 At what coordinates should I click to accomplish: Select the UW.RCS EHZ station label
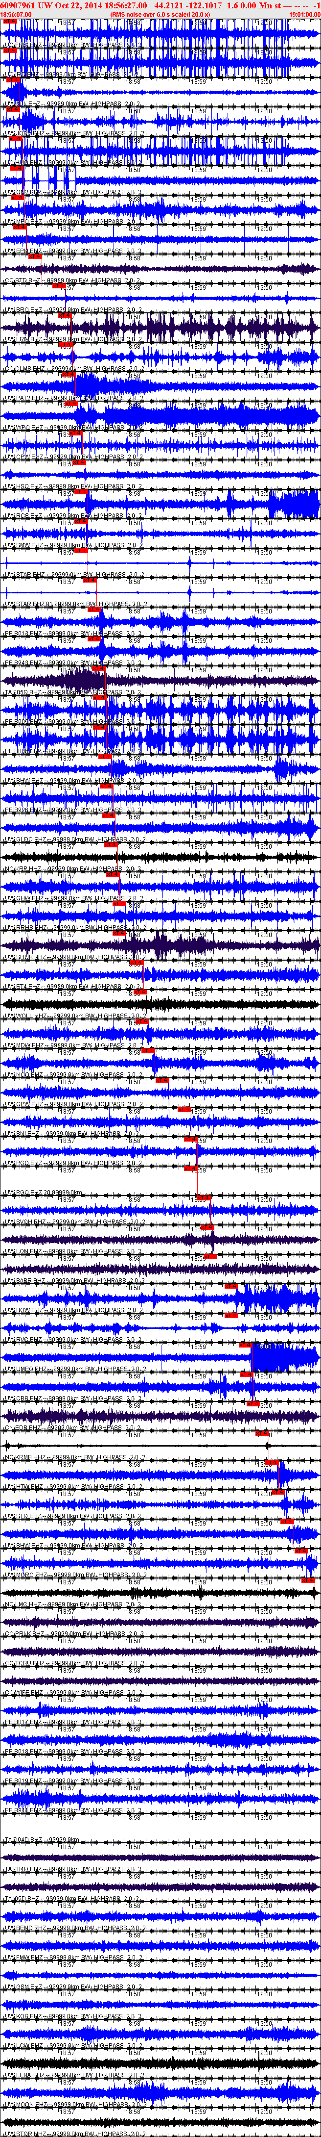click(72, 516)
